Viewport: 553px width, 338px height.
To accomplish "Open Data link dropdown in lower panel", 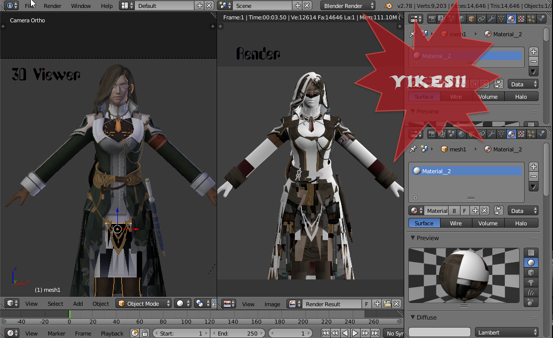I will 523,210.
